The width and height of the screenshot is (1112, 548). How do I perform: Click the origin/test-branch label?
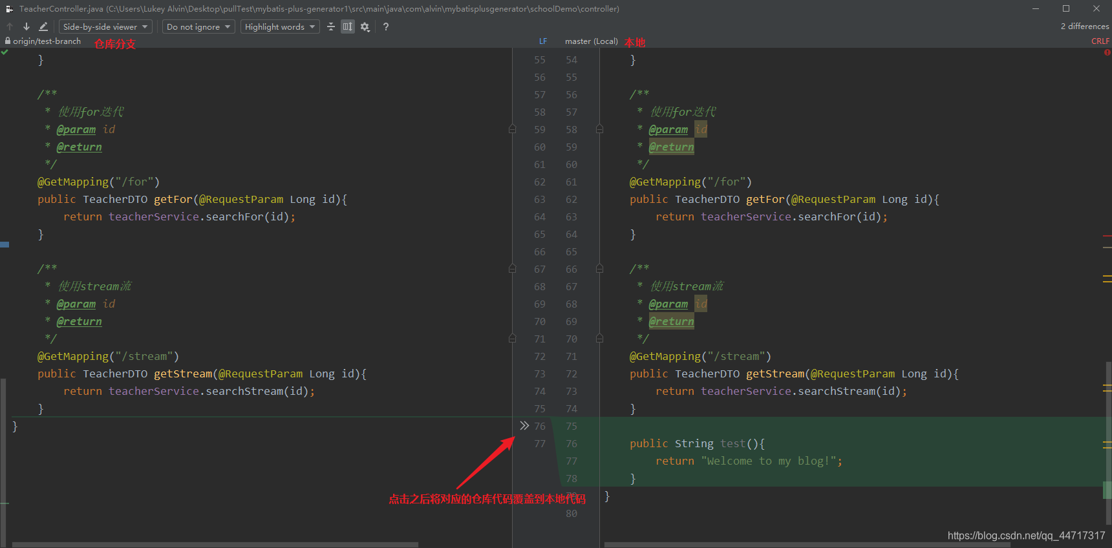47,41
